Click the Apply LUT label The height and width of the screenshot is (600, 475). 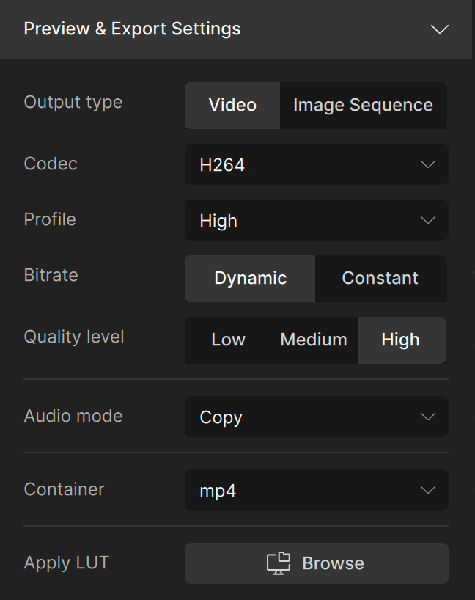(66, 563)
